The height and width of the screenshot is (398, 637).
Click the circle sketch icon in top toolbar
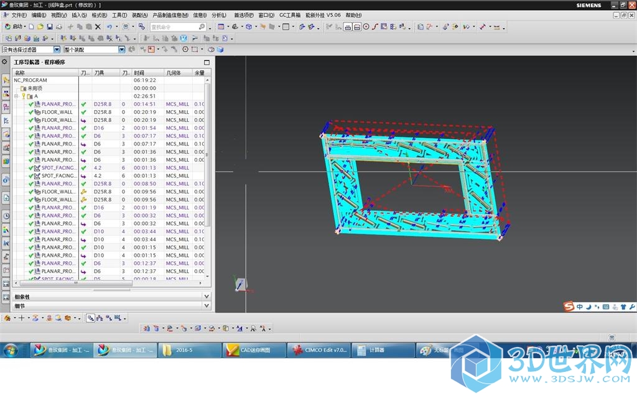pos(366,27)
